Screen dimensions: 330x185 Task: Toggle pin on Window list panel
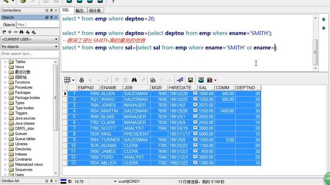point(52,181)
